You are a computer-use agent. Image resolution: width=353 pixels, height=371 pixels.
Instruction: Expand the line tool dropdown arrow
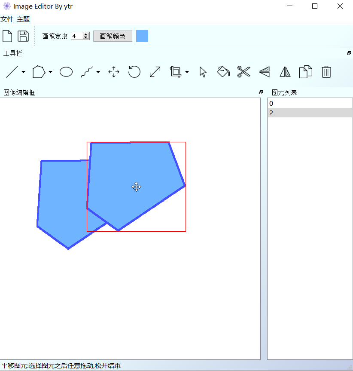(x=23, y=72)
